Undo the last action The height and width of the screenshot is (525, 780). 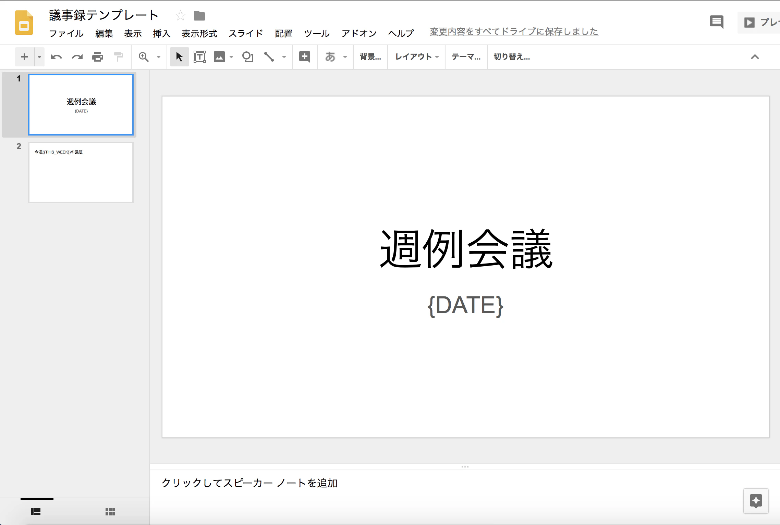click(56, 57)
